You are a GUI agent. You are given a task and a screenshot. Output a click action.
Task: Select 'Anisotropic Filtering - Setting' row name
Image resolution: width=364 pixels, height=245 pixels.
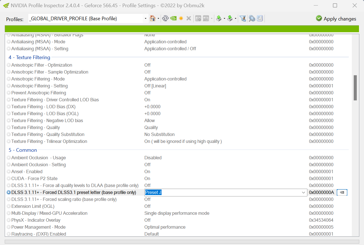point(39,86)
